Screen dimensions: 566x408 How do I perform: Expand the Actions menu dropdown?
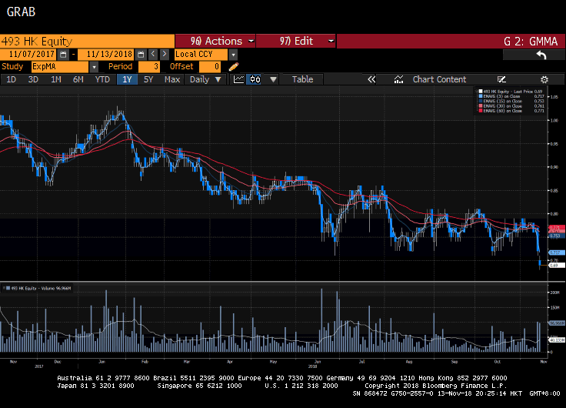pyautogui.click(x=251, y=42)
